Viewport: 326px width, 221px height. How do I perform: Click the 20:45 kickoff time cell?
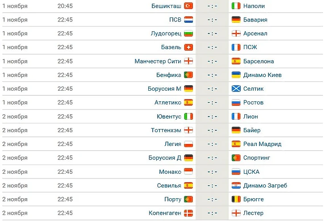pyautogui.click(x=65, y=6)
